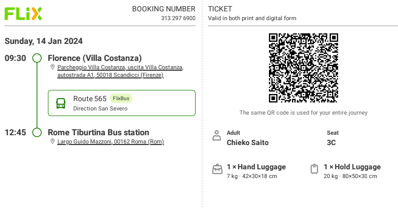Click the green bus icon in route box
This screenshot has height=208, width=398.
[x=61, y=104]
